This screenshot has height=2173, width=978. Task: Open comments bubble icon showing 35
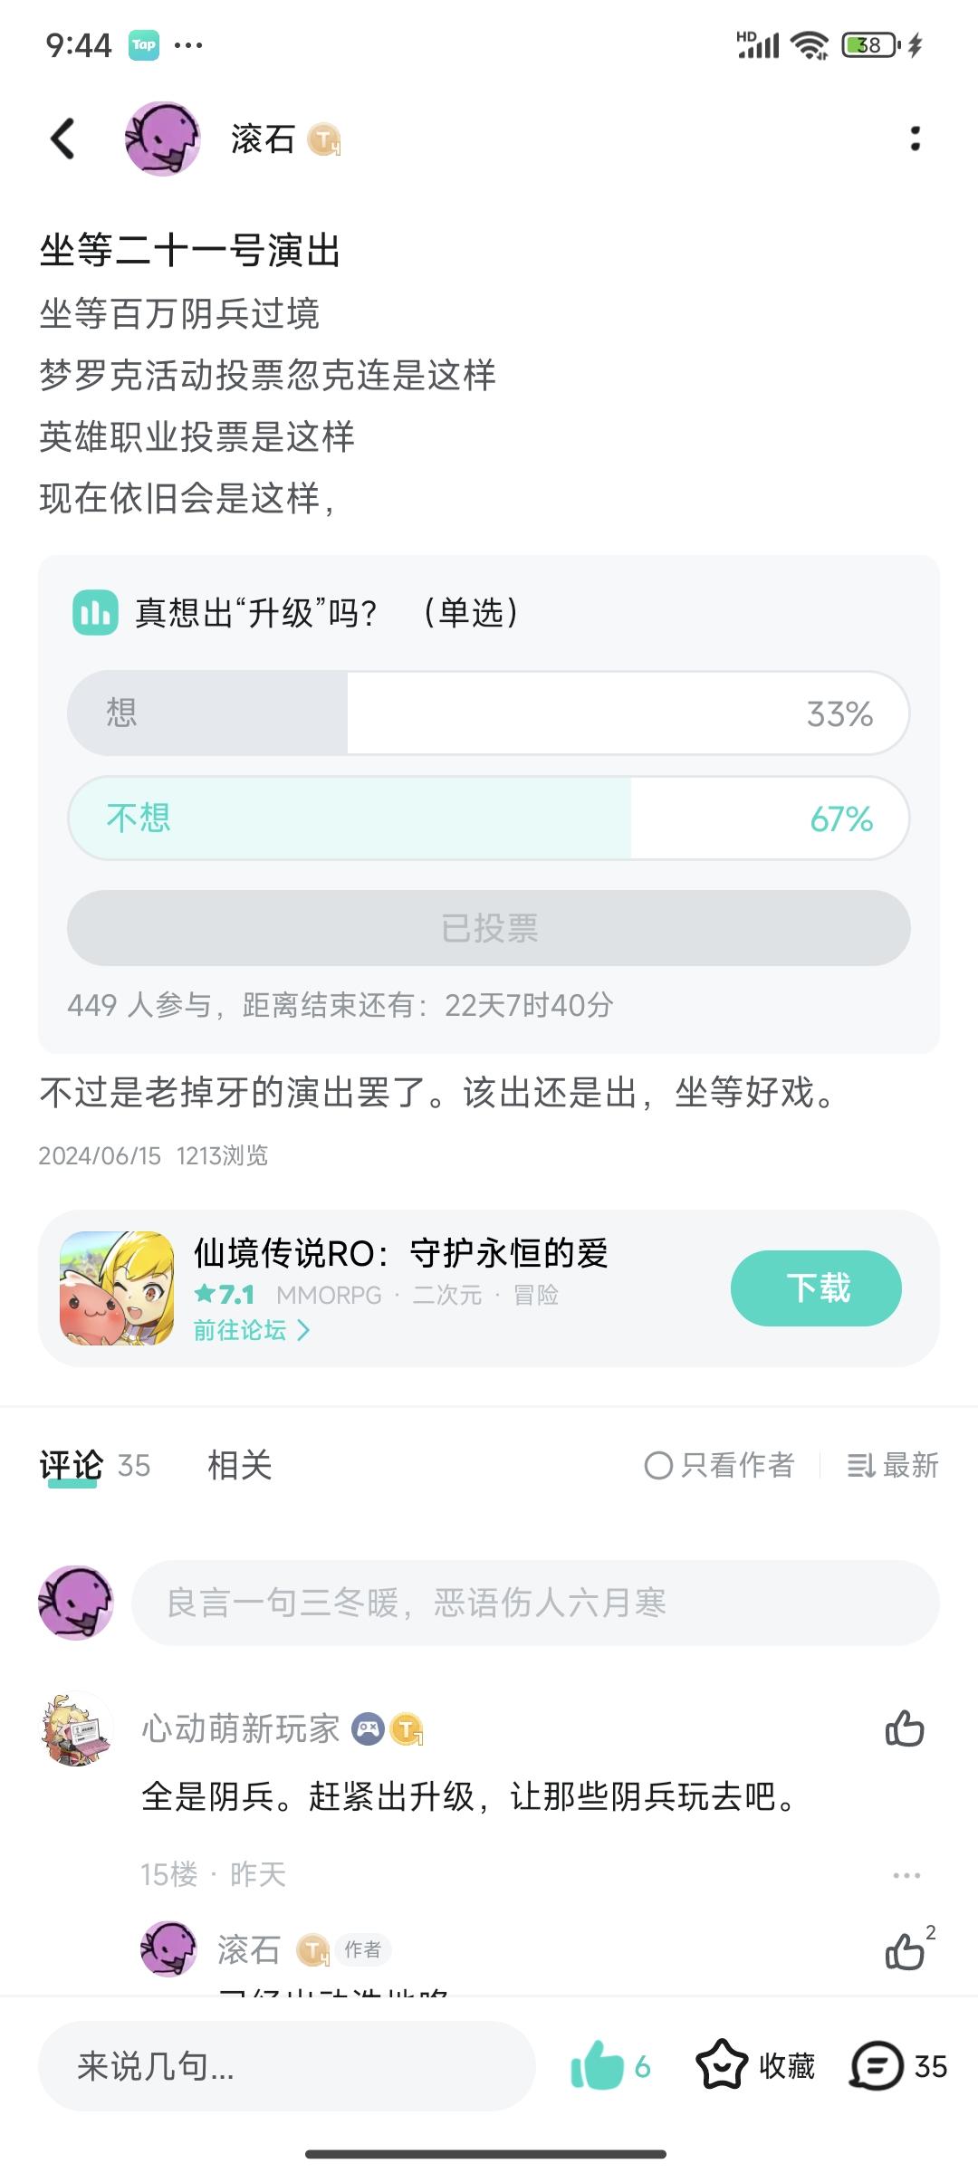coord(877,2065)
